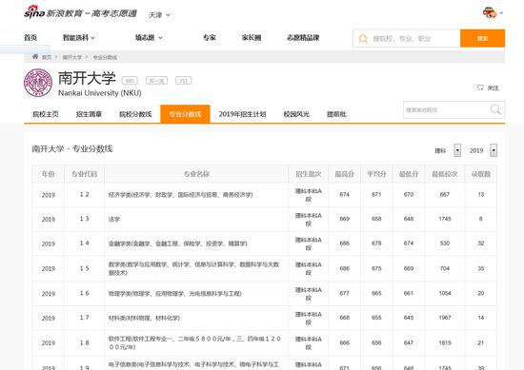Go to 首页 in main navigation
The height and width of the screenshot is (370, 524).
30,38
